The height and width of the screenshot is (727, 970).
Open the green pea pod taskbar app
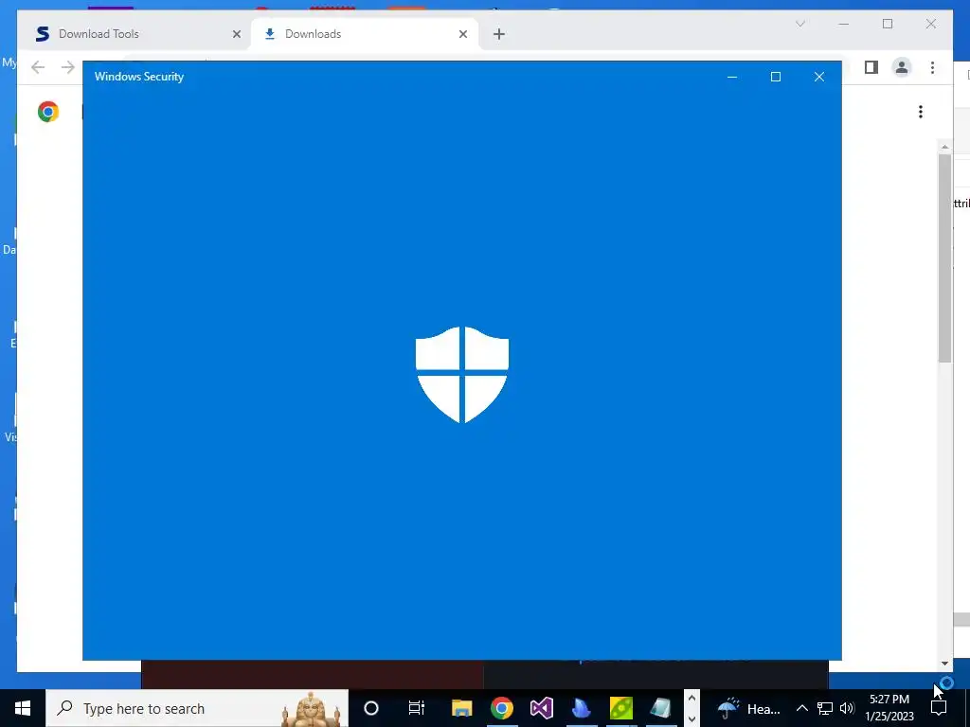click(x=621, y=708)
